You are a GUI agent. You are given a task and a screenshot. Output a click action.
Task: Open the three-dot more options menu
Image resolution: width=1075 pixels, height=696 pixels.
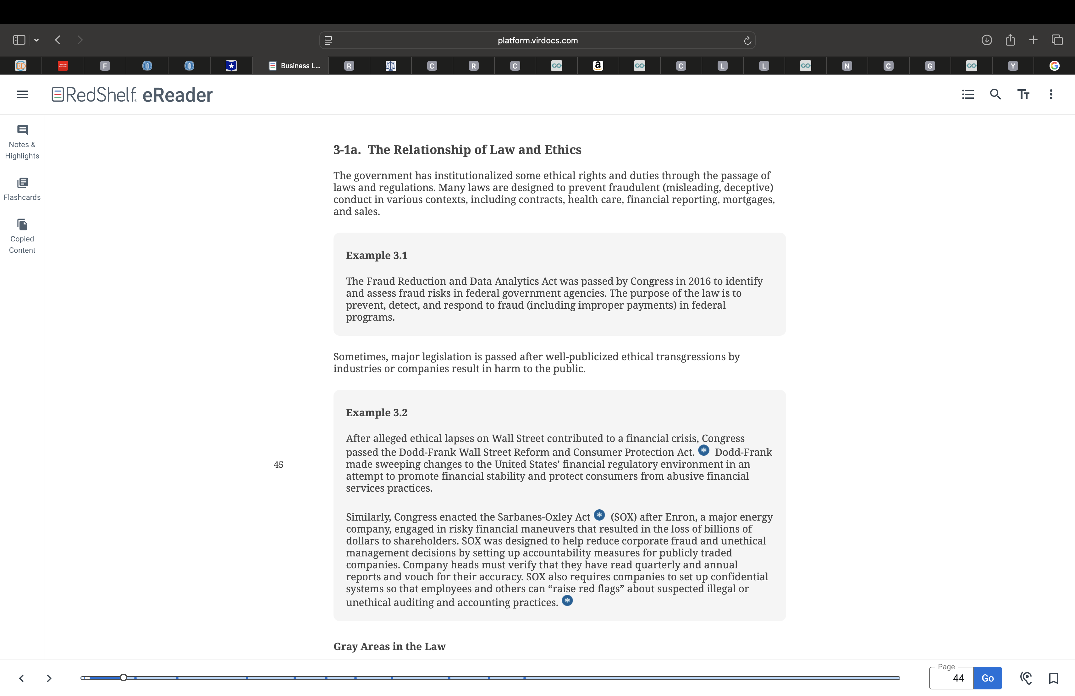[1050, 94]
